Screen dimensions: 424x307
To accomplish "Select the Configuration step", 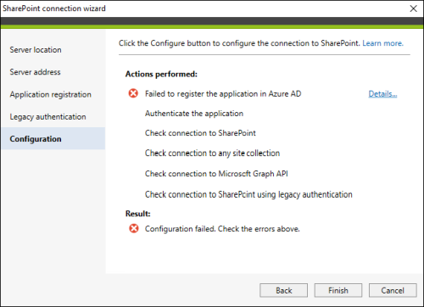I will click(x=53, y=138).
